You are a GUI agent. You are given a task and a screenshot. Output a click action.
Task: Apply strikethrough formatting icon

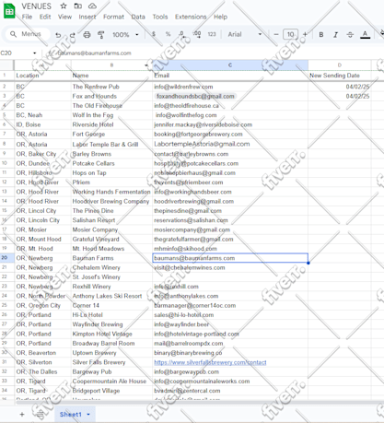click(x=350, y=34)
